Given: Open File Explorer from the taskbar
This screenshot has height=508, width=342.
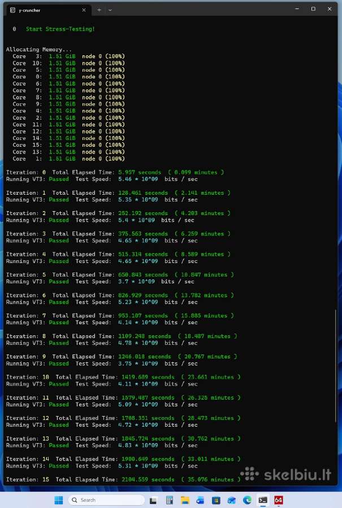Looking at the screenshot, I should 185,500.
